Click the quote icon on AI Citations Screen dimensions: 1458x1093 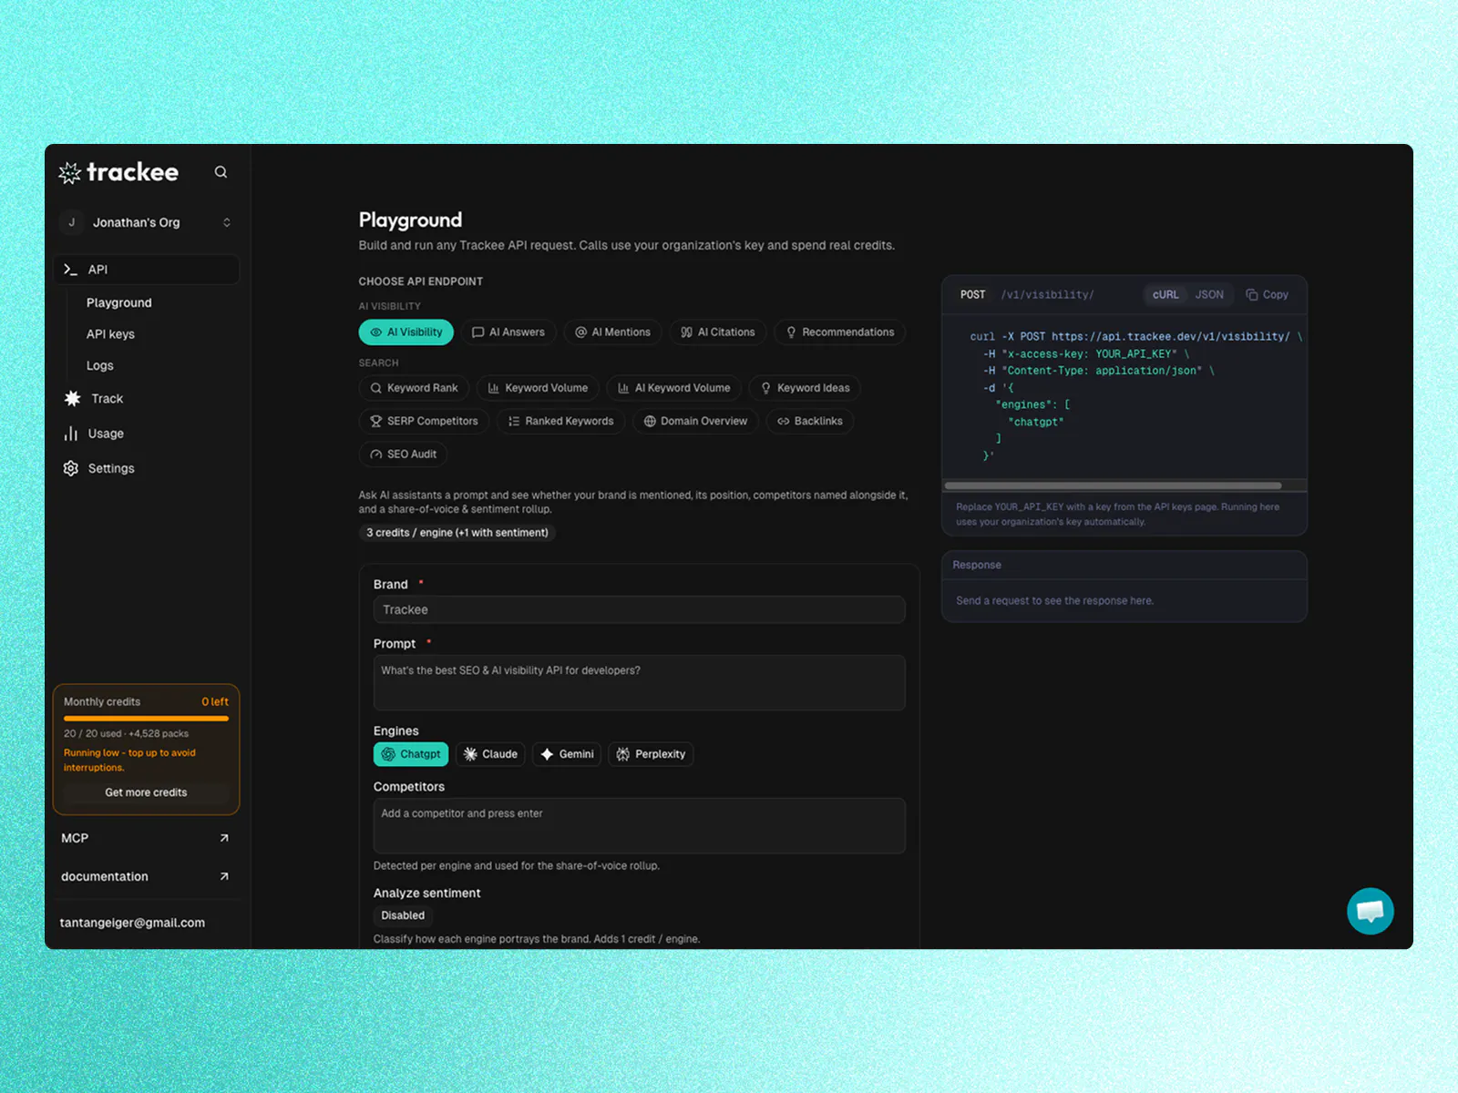click(686, 332)
